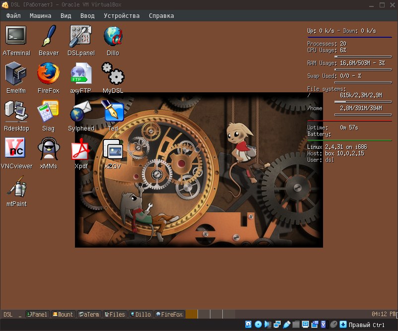
Task: Click the VirtualBox optical disc status icon
Action: (x=258, y=324)
